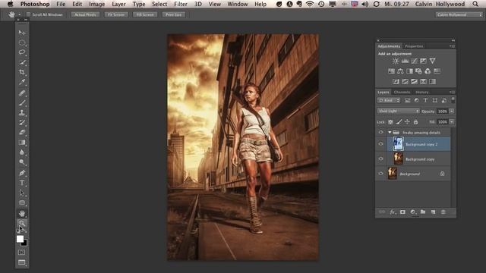Select the Gradient tool

pos(22,143)
